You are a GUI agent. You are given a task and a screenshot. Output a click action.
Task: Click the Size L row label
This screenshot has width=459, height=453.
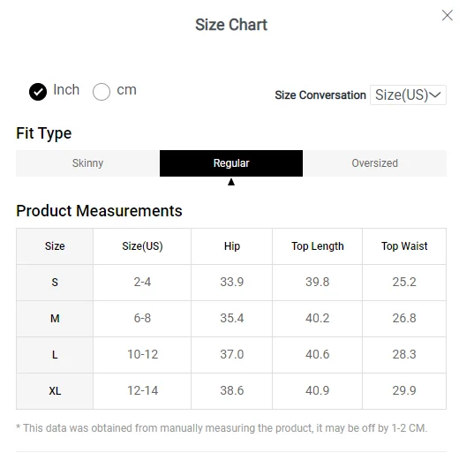[x=55, y=355]
